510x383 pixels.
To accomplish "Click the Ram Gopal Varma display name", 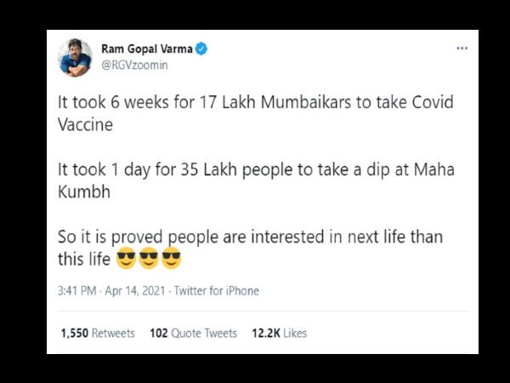I will (x=147, y=49).
